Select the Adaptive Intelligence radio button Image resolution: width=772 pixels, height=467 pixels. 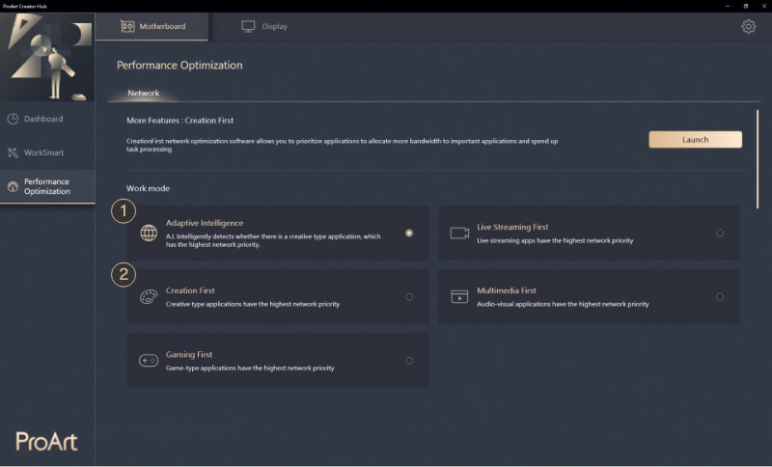click(409, 233)
